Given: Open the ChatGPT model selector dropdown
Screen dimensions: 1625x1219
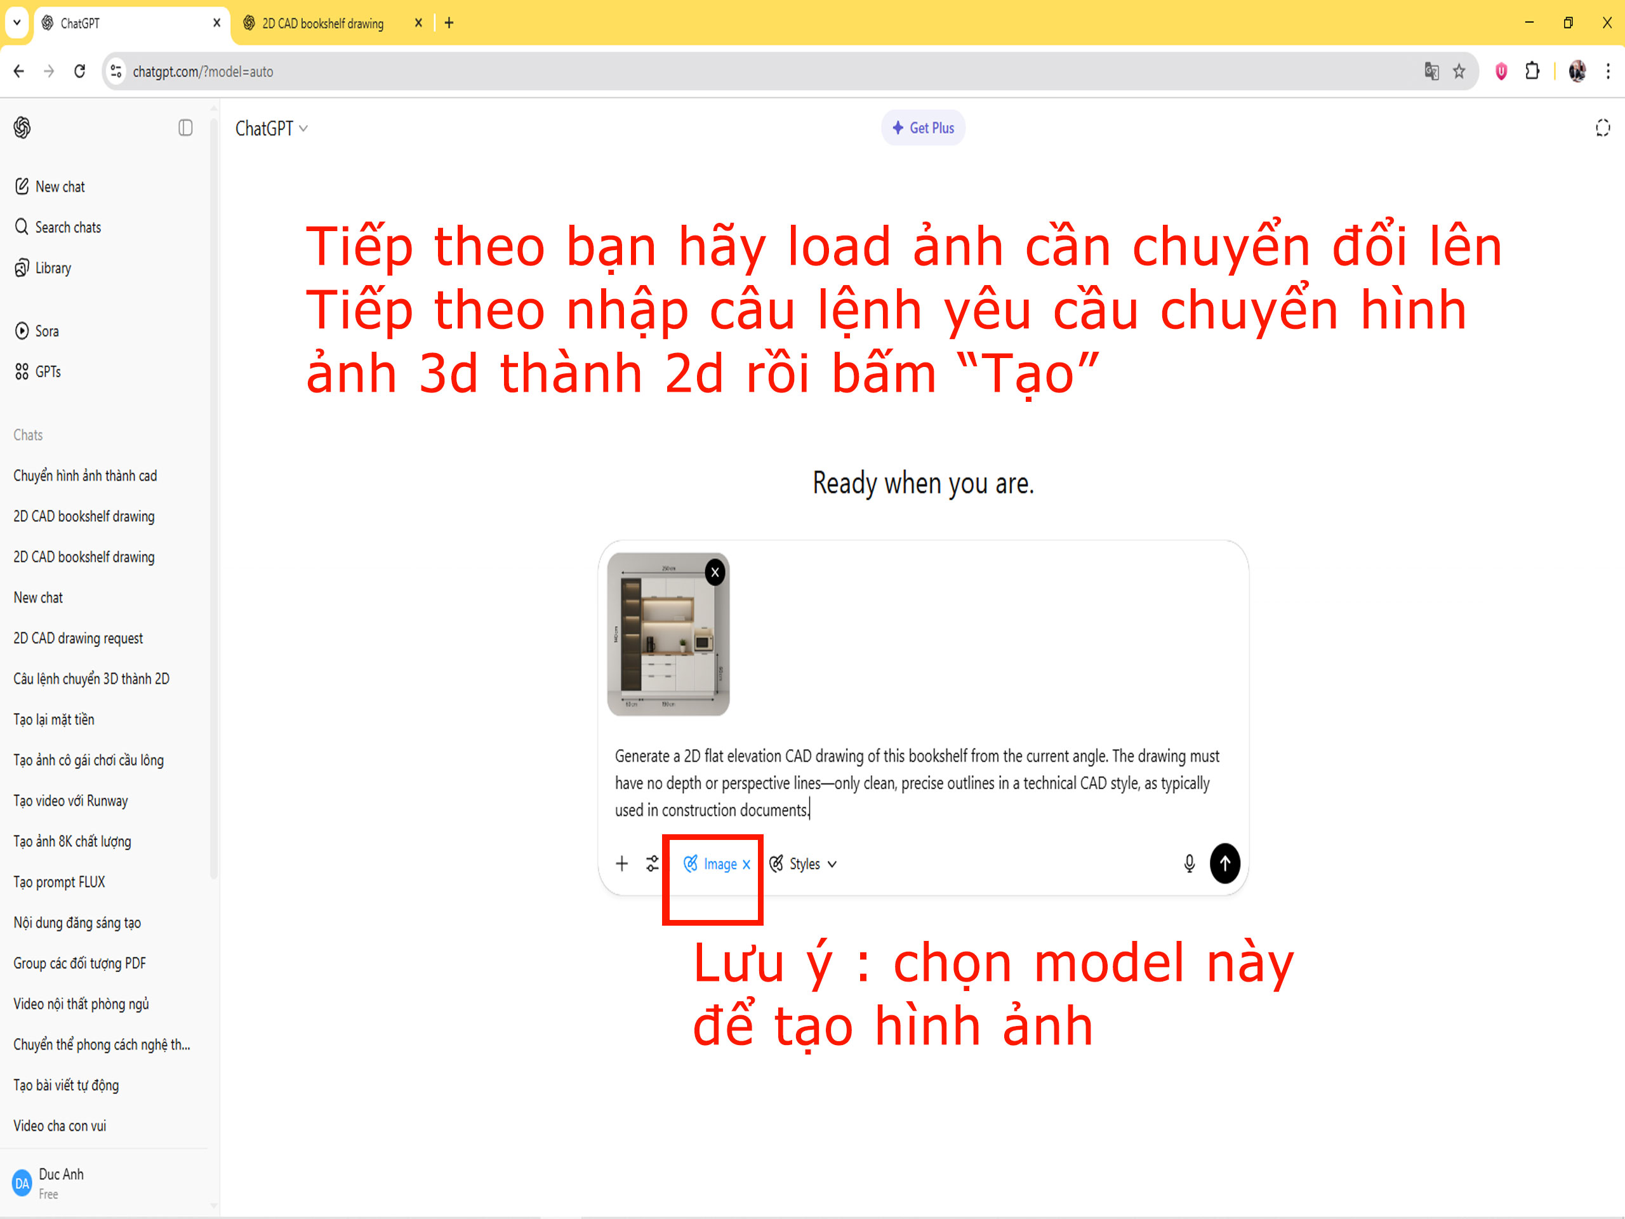Looking at the screenshot, I should (x=271, y=129).
